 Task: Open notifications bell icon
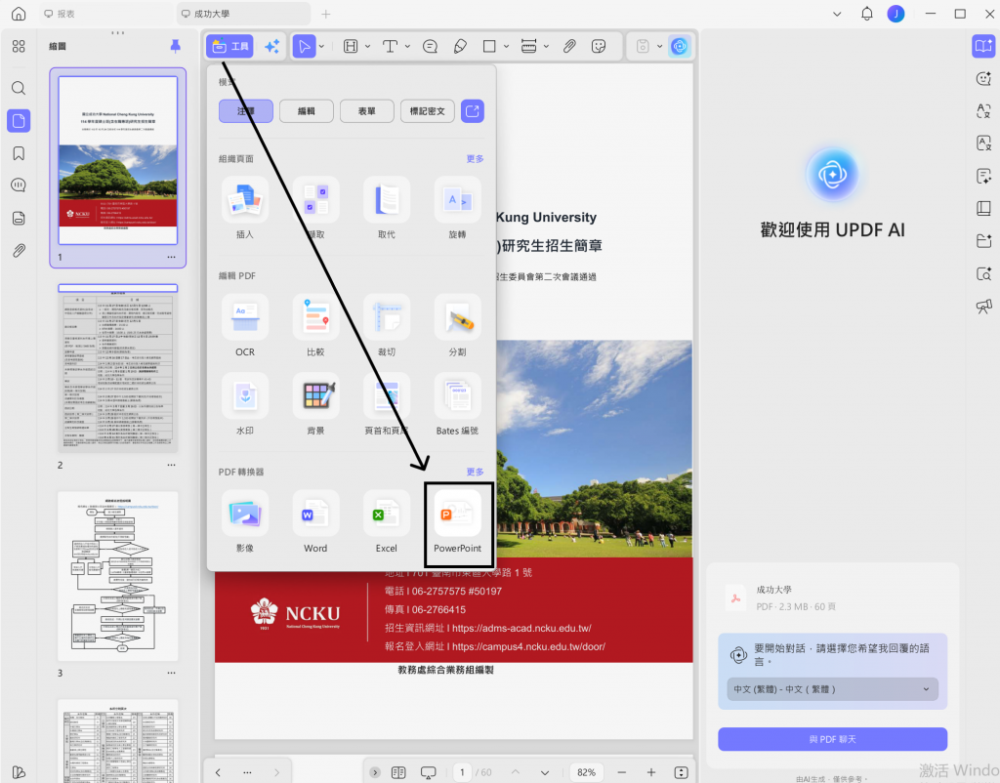tap(867, 14)
